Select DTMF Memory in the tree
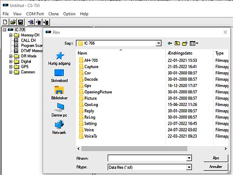Screen dimensions: 233x175 point(32,51)
